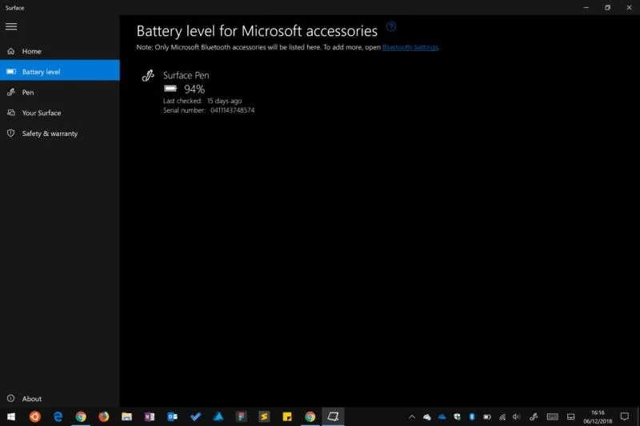This screenshot has width=640, height=426.
Task: Click the help question mark icon
Action: click(x=390, y=27)
